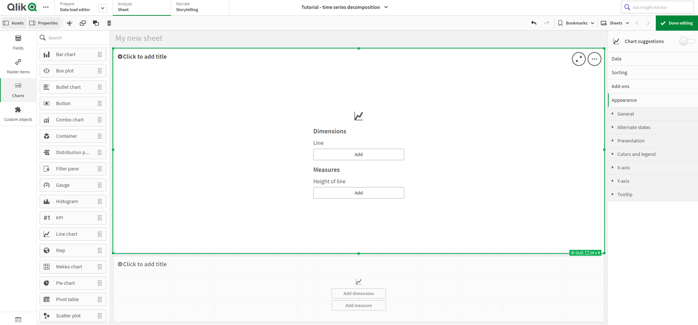
Task: Undo the last action
Action: pos(534,23)
